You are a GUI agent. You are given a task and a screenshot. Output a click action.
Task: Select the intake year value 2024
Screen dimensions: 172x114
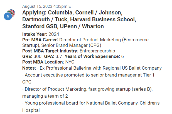54,34
